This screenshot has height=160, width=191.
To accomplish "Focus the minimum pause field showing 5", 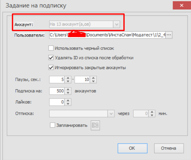I will pos(57,80).
